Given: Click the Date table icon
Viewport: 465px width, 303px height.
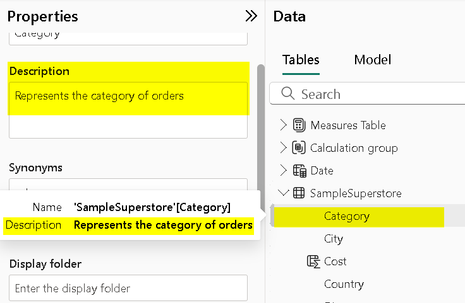Looking at the screenshot, I should [x=299, y=171].
